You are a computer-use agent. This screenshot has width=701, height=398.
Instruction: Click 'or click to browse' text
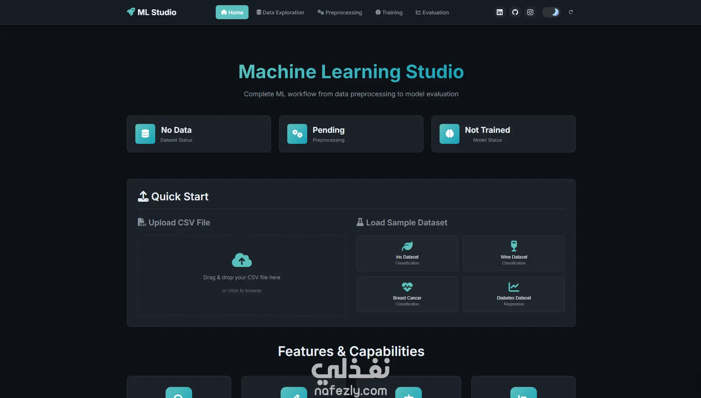(x=242, y=291)
